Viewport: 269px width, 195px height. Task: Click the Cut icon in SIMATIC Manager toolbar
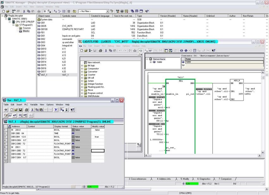[24, 11]
